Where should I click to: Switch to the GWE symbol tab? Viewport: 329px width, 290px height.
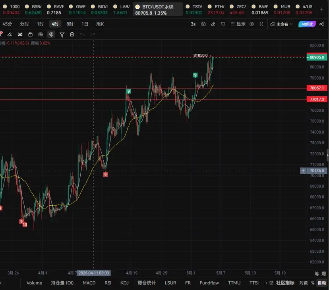[x=77, y=10]
